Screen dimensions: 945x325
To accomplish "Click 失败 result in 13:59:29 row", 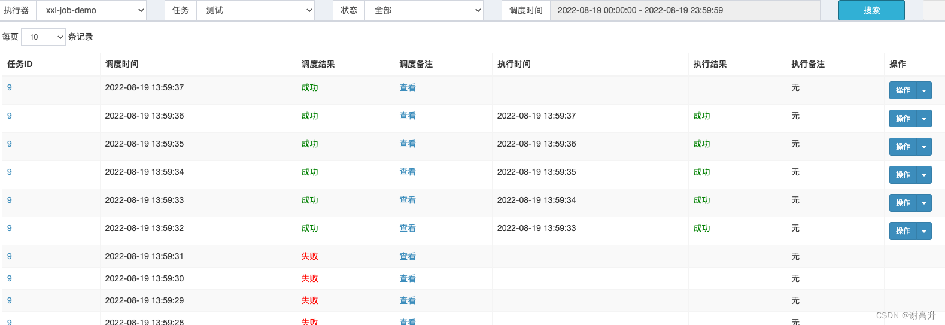I will [x=309, y=300].
